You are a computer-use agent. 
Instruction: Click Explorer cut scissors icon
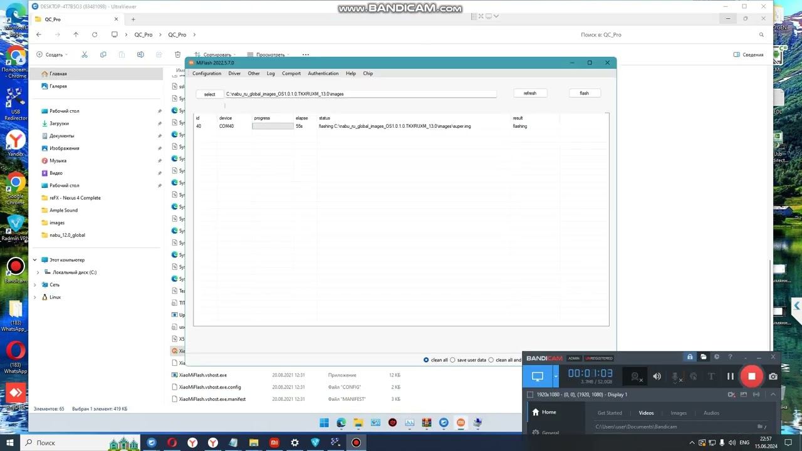point(85,54)
